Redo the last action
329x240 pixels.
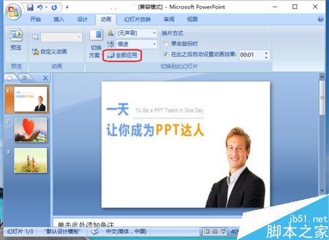pyautogui.click(x=54, y=8)
